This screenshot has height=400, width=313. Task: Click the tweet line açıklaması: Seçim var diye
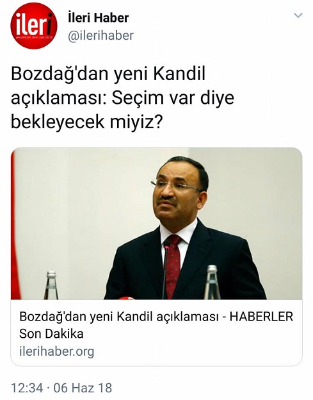click(x=122, y=98)
